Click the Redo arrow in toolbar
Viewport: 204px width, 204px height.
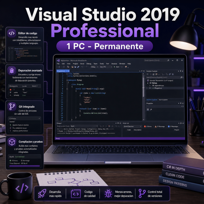pyautogui.click(x=86, y=67)
